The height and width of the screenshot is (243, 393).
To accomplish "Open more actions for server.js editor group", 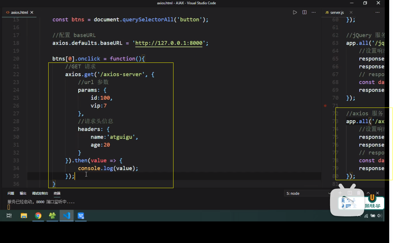I will click(377, 12).
